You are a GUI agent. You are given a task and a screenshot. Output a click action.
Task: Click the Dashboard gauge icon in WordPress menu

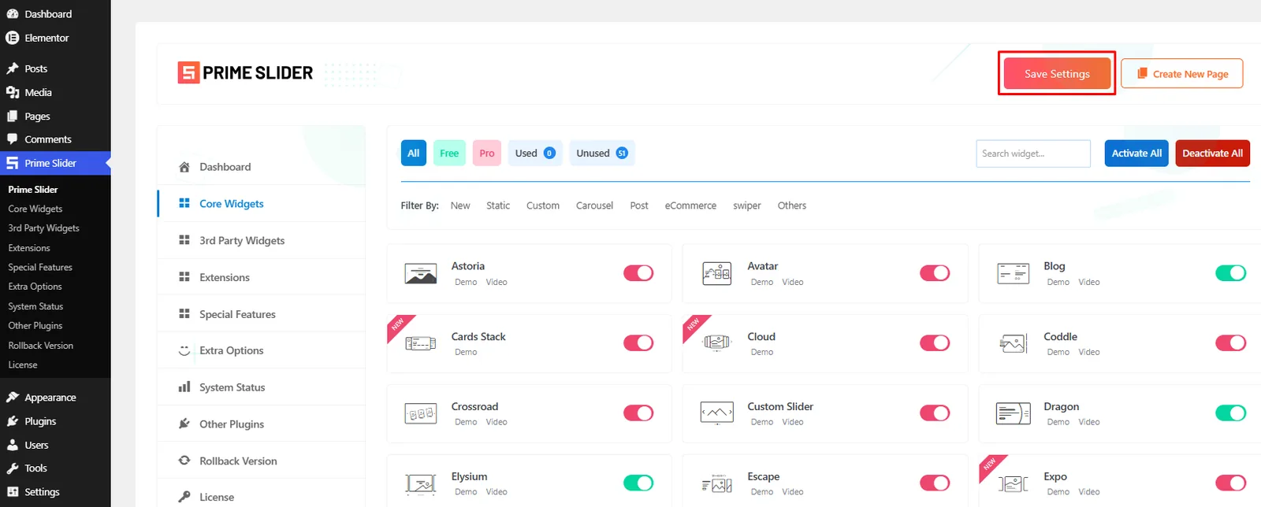point(13,14)
